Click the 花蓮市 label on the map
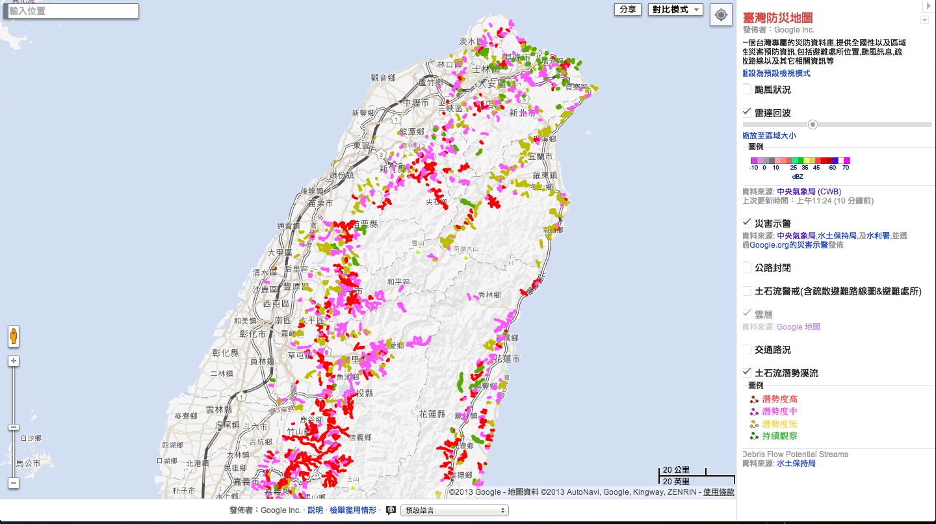This screenshot has width=936, height=524. (507, 359)
